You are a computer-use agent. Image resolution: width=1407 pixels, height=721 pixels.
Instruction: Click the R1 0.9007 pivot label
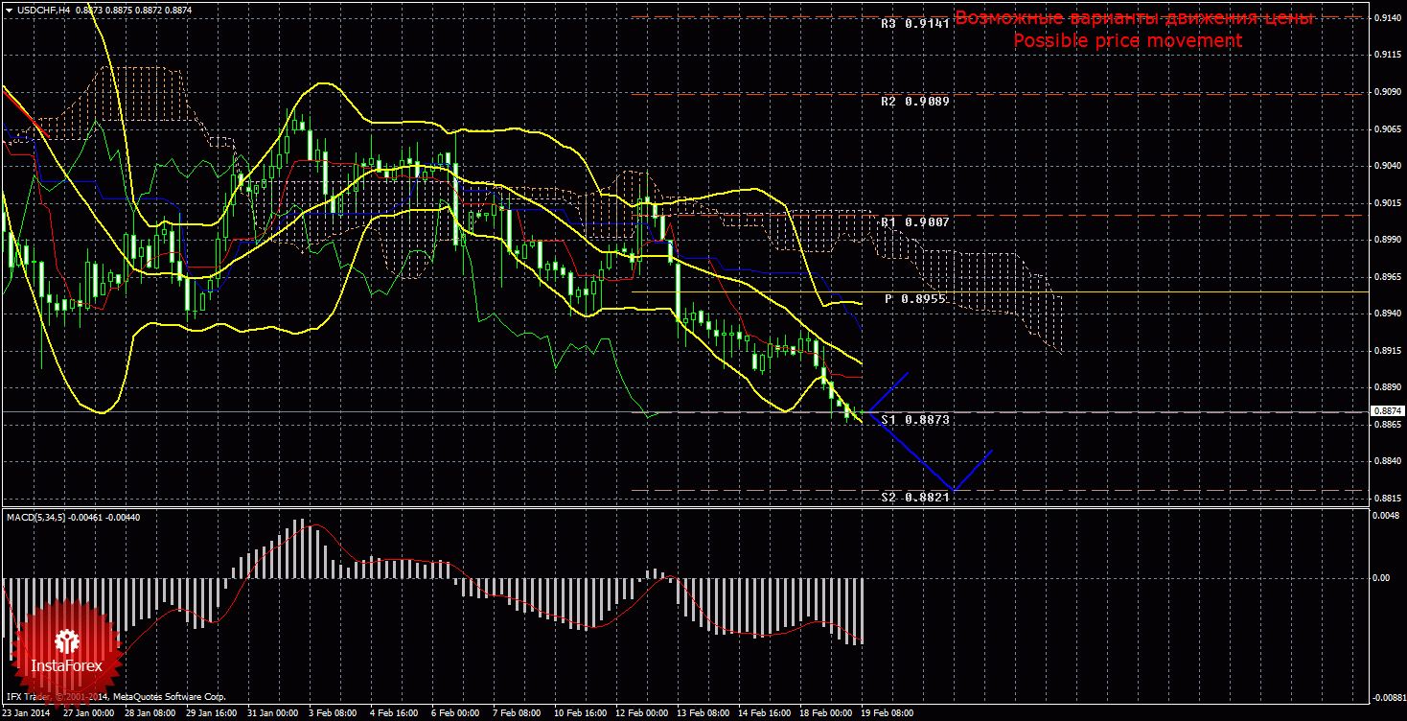coord(914,221)
